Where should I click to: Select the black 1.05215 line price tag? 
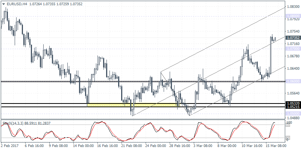click(293, 107)
